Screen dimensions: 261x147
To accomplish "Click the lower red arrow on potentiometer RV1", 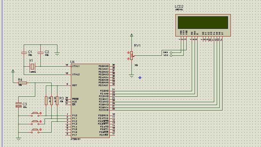I will click(128, 59).
